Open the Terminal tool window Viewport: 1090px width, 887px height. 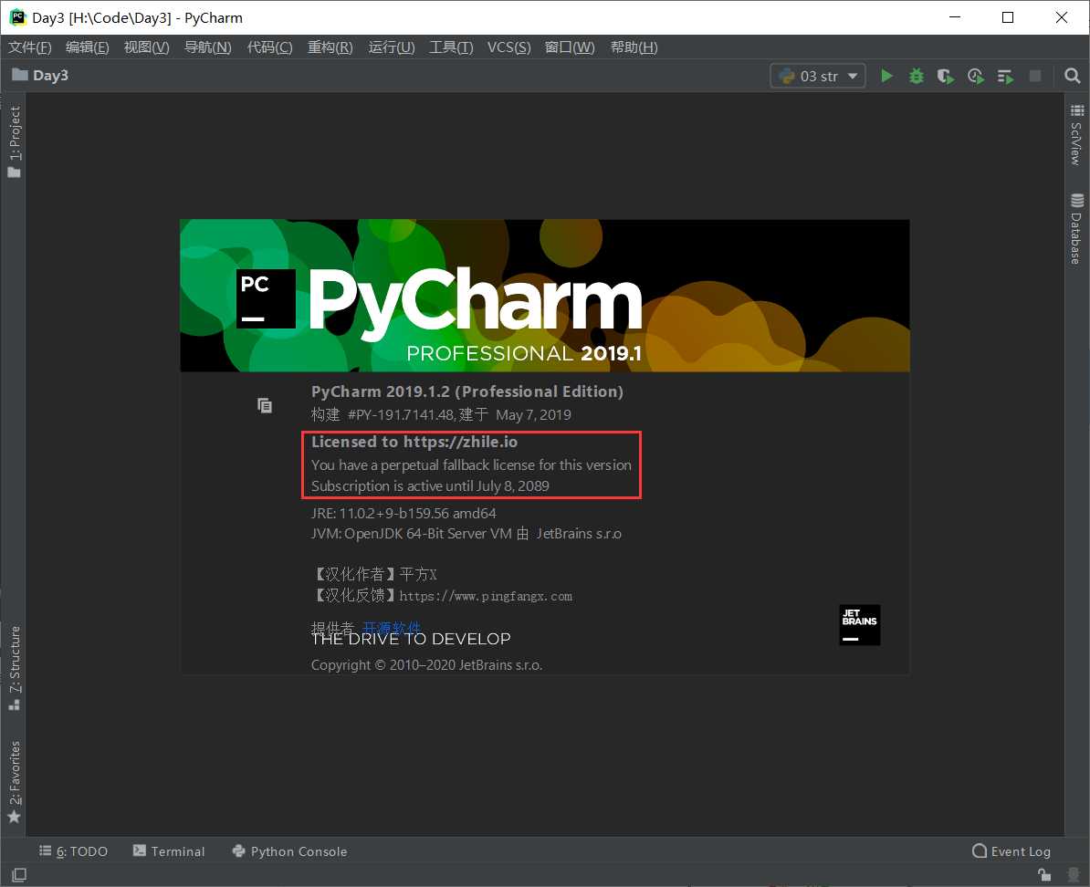coord(169,850)
